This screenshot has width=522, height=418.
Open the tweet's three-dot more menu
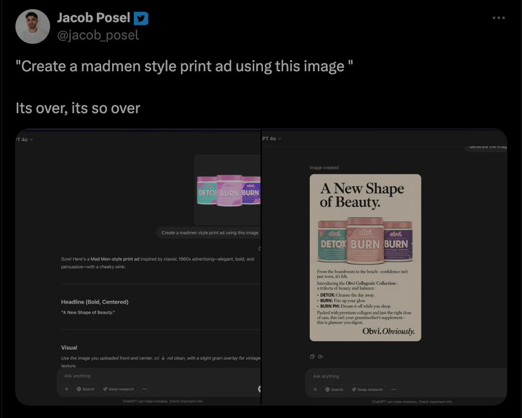click(x=499, y=17)
